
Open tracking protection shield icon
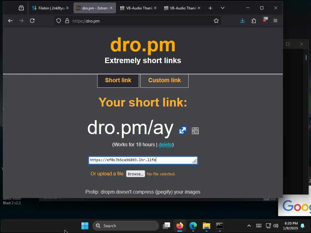pyautogui.click(x=59, y=21)
